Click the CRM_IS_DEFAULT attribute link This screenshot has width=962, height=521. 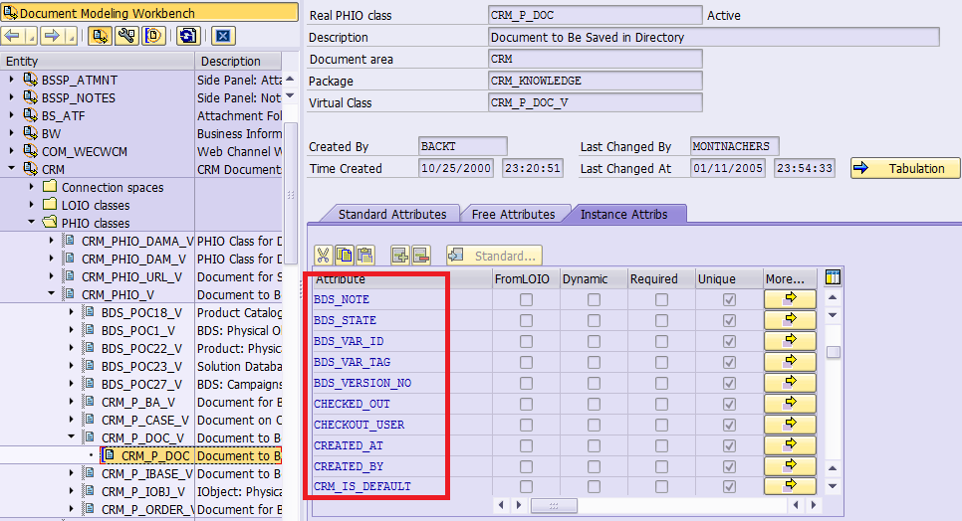point(361,486)
